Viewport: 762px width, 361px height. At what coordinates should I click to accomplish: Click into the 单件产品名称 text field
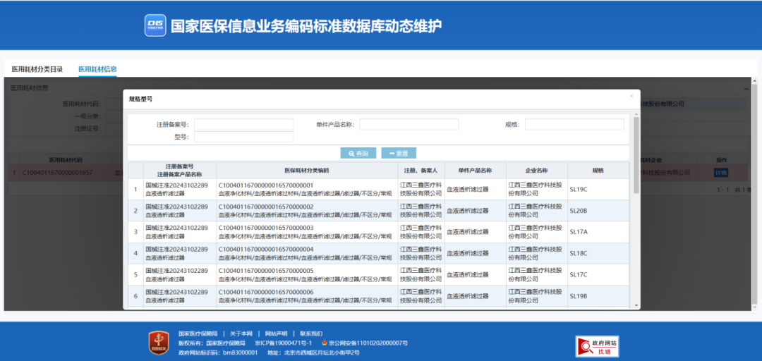(409, 125)
